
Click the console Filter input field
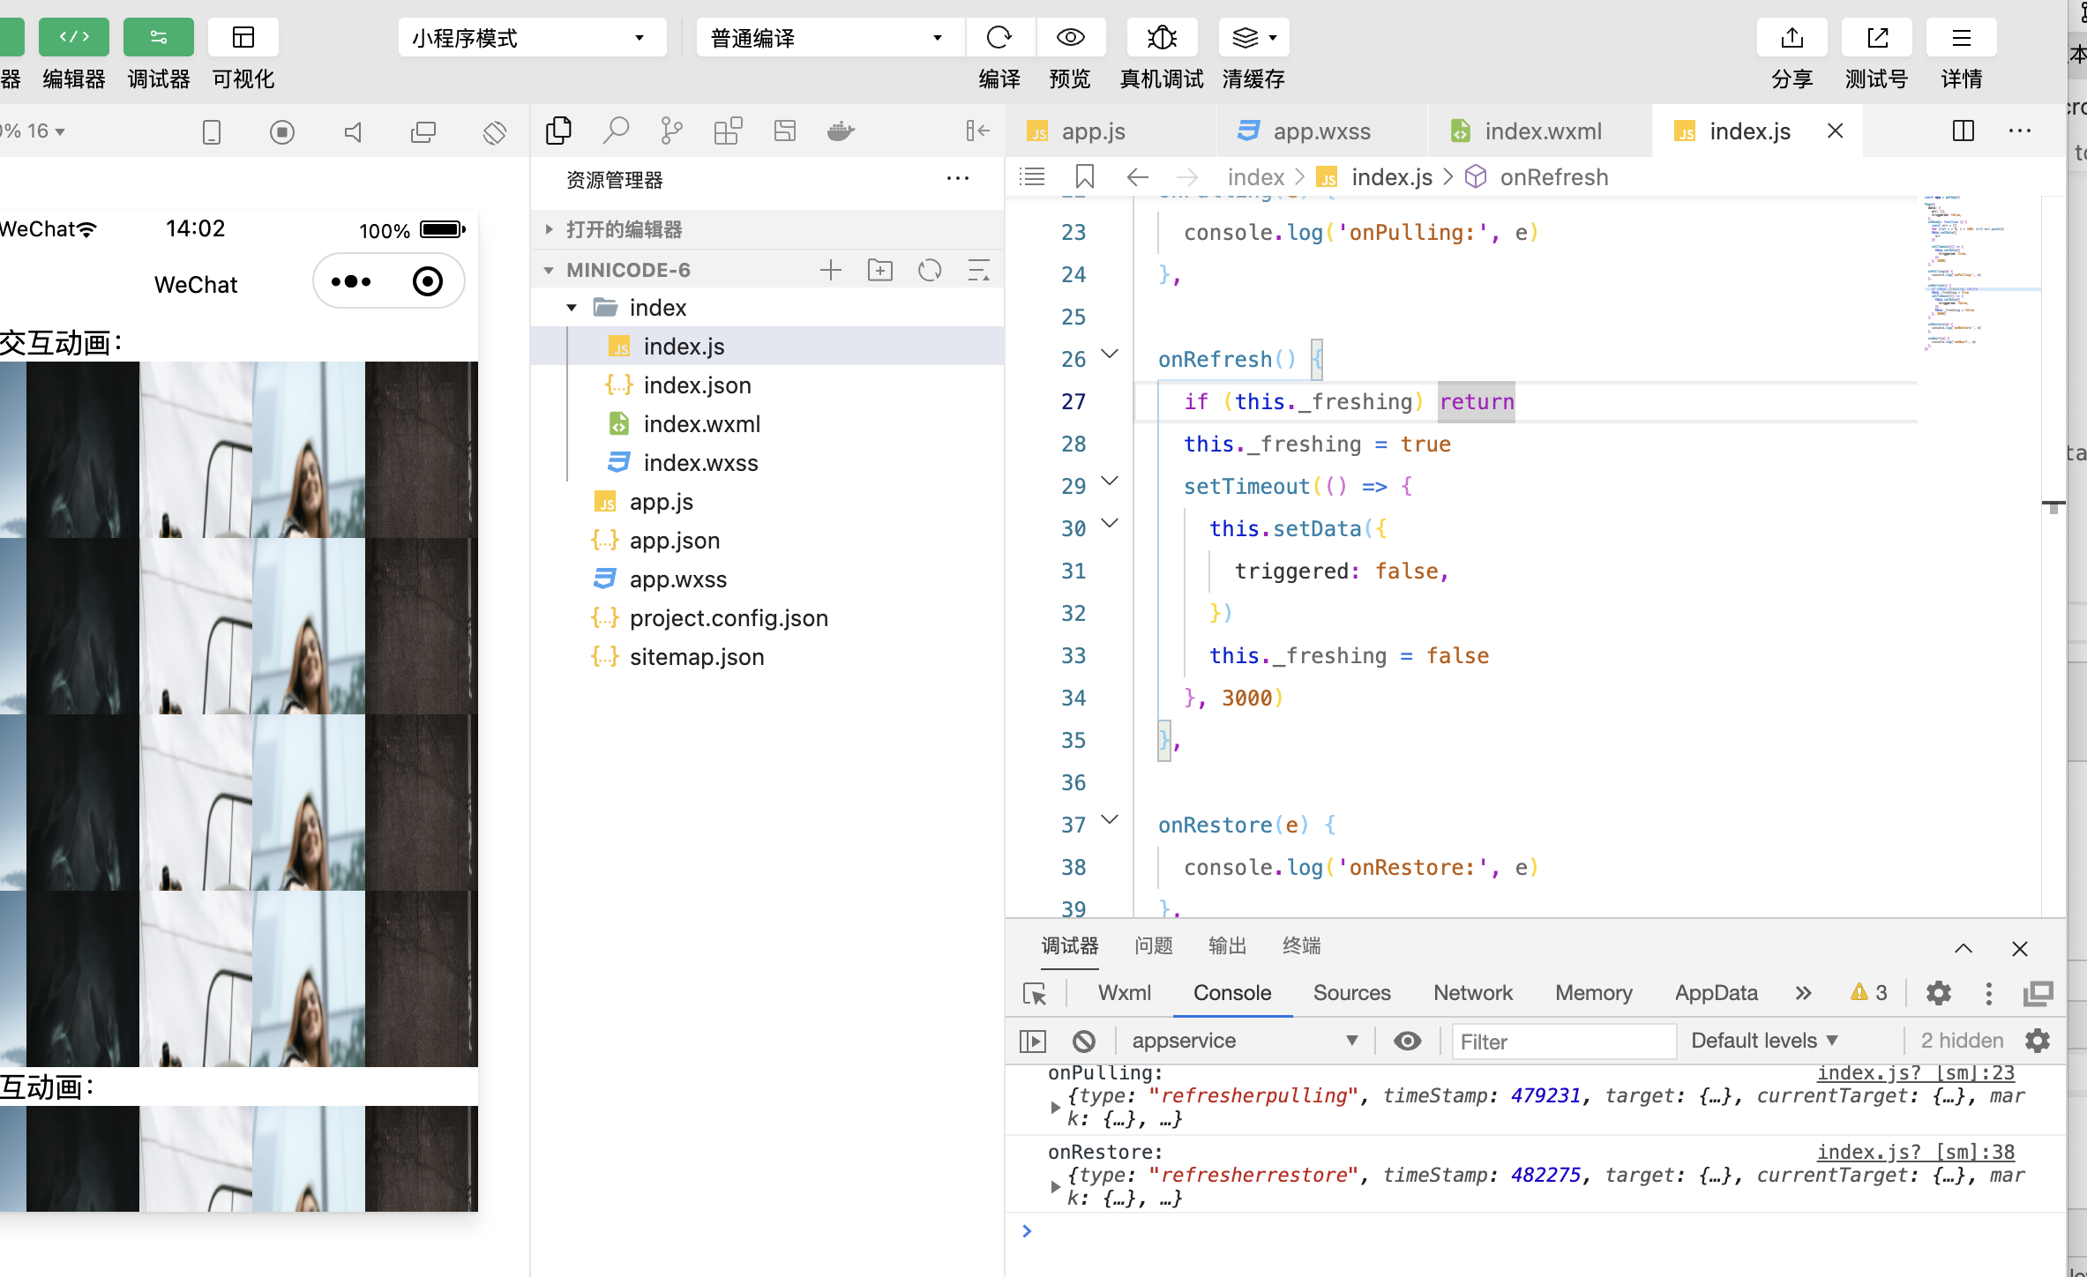point(1563,1042)
